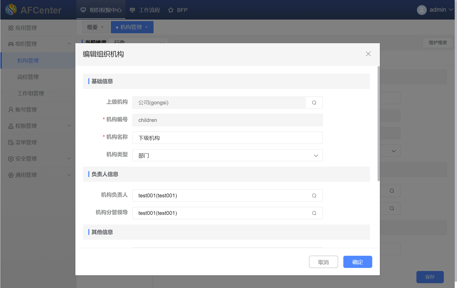
Task: Click the 机构名称 input field
Action: 227,138
